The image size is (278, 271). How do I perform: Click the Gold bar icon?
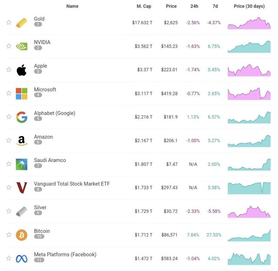point(21,23)
